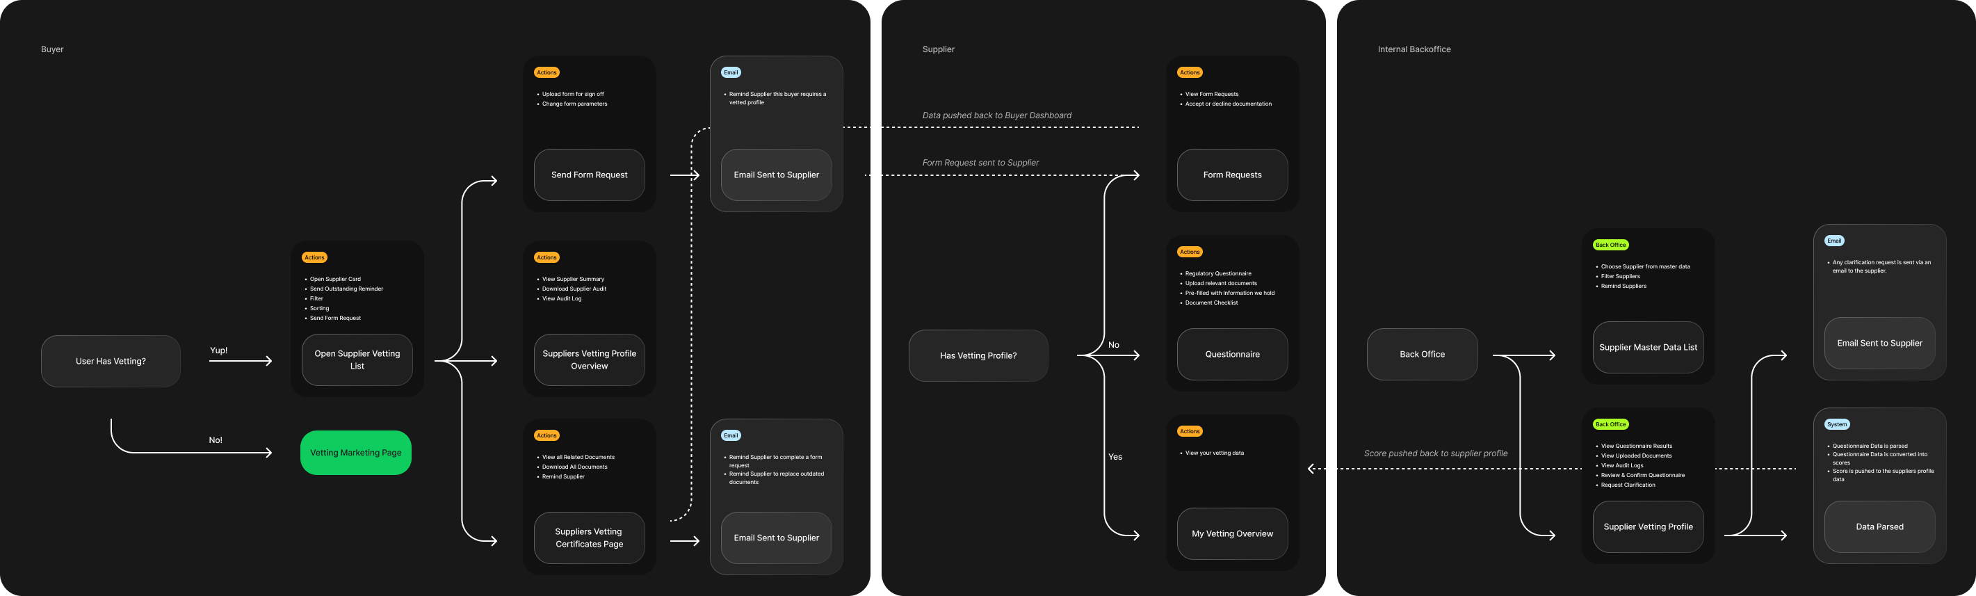Select the Back Office node
This screenshot has height=596, width=1976.
[1421, 355]
